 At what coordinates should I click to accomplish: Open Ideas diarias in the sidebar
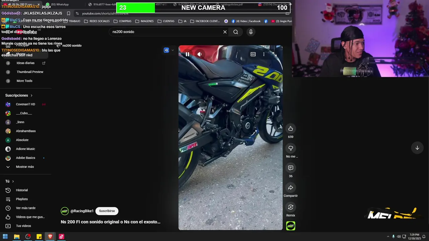coord(26,63)
